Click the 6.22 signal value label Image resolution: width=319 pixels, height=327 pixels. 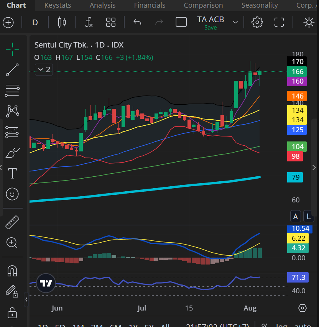(298, 238)
